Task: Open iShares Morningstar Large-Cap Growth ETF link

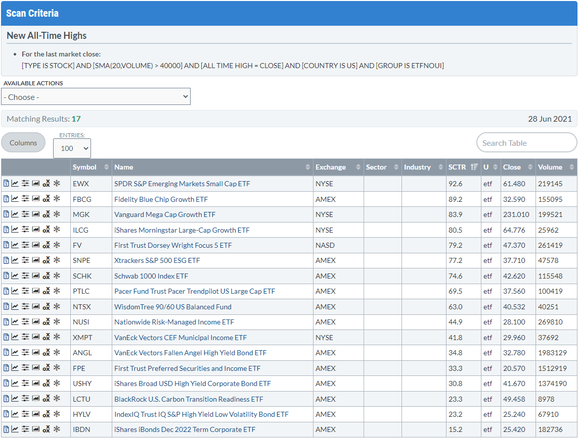Action: pyautogui.click(x=182, y=230)
